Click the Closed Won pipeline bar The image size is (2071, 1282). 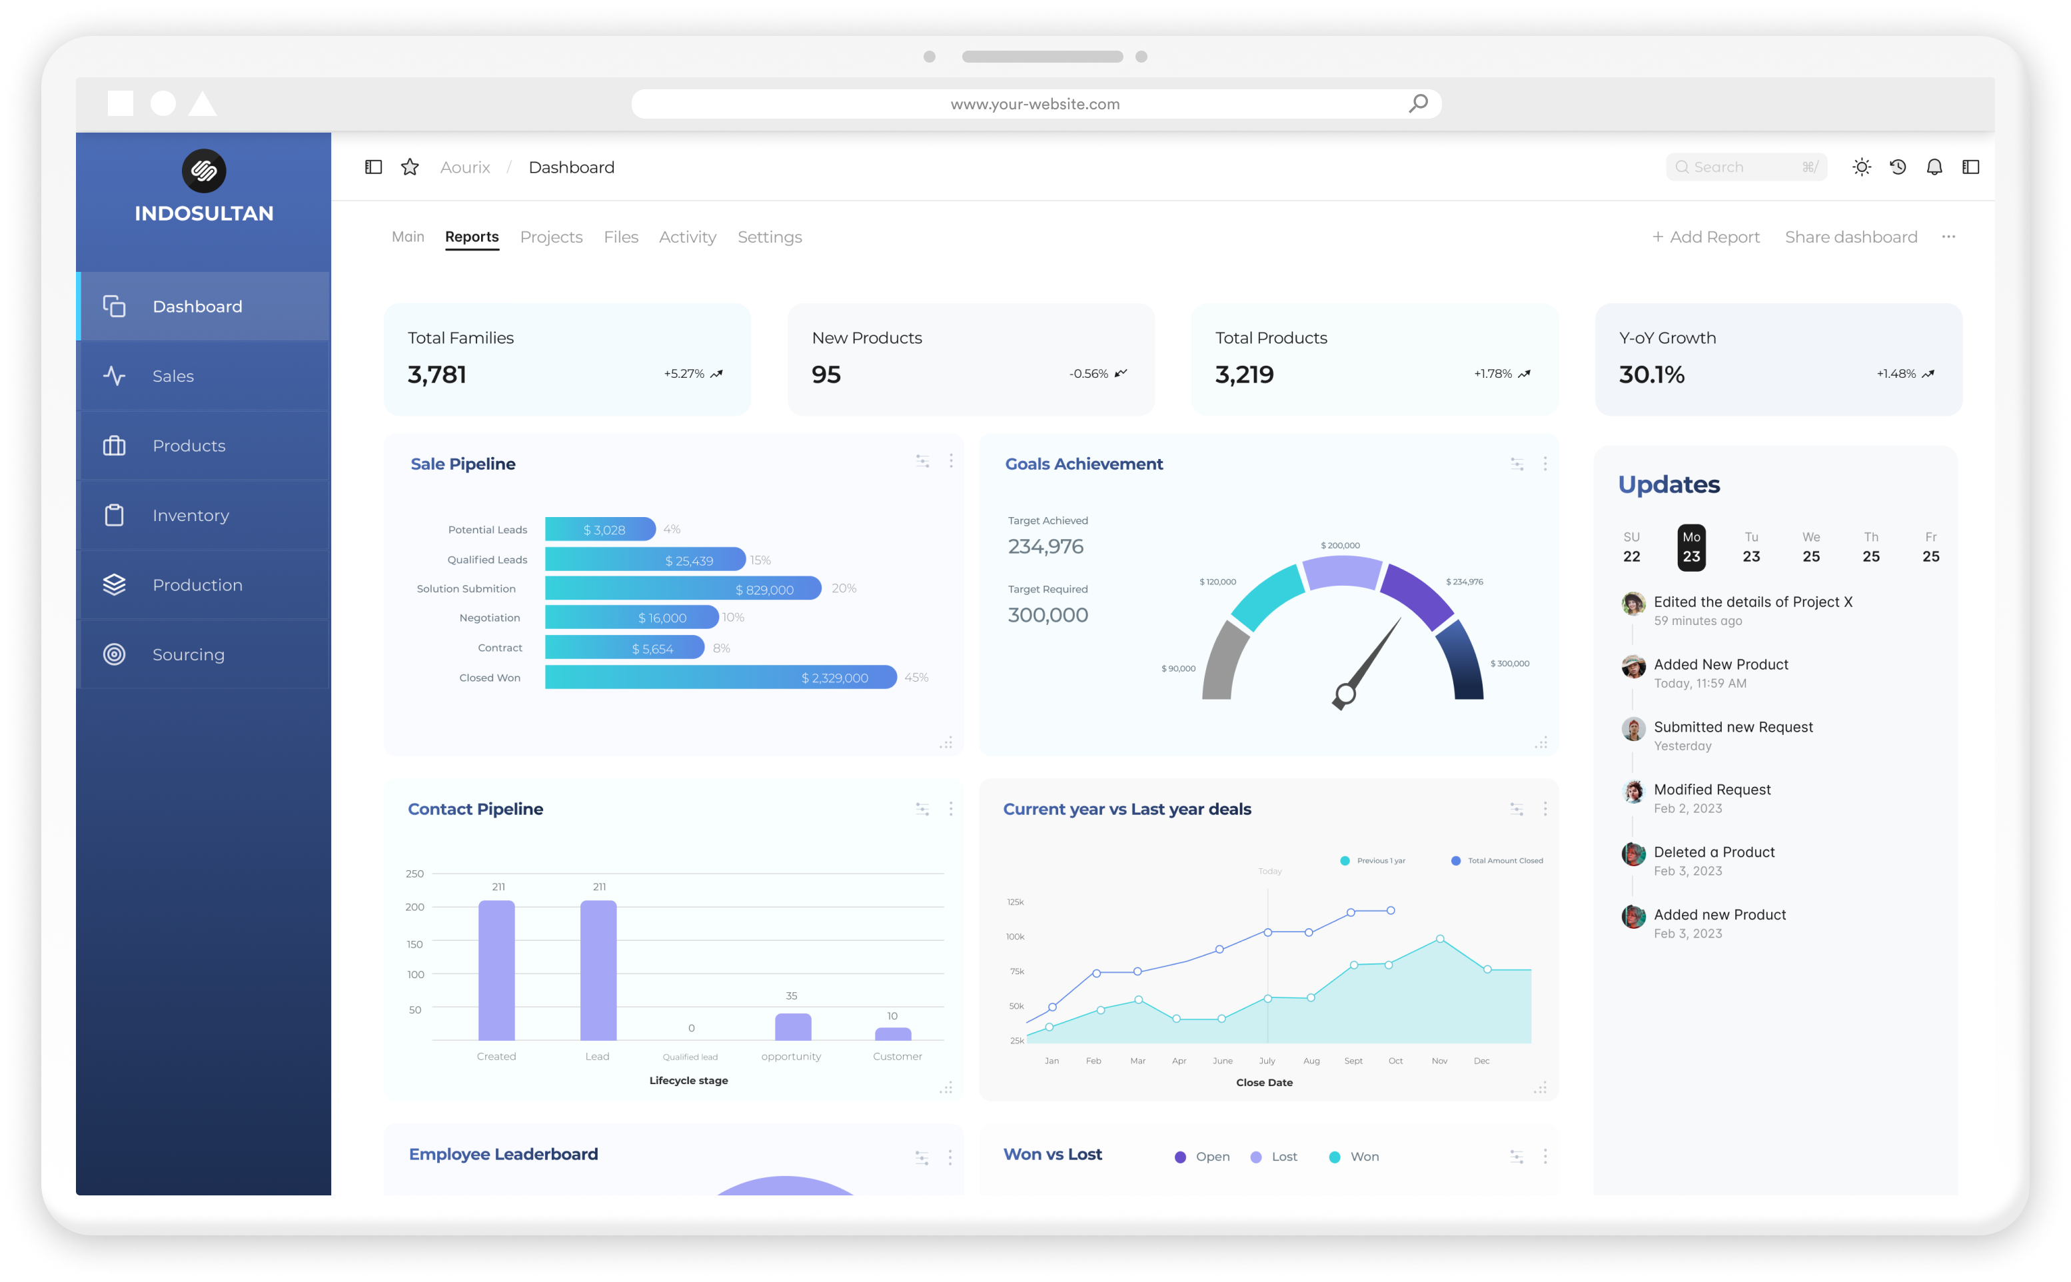click(x=720, y=678)
